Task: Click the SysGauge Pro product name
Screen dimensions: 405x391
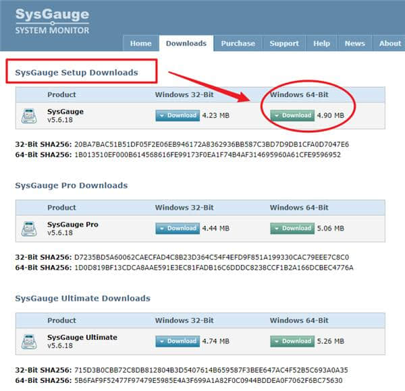Action: click(x=73, y=224)
